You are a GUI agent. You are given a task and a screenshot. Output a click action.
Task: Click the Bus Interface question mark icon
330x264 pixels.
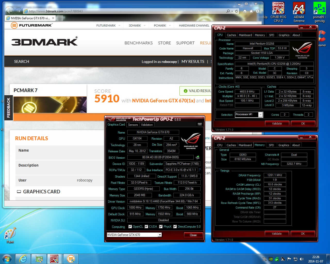coord(200,170)
